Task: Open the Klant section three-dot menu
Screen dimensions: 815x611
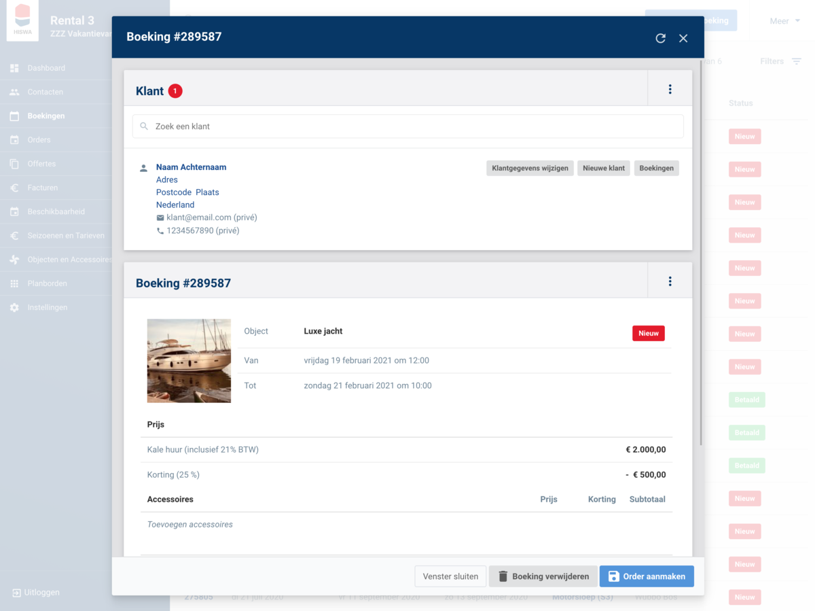Action: pyautogui.click(x=670, y=89)
